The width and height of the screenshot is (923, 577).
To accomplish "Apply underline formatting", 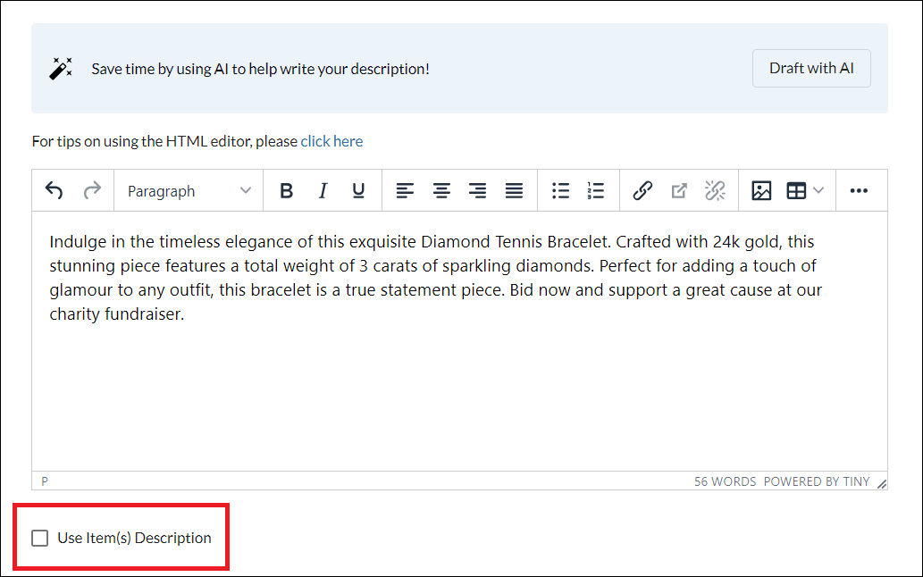I will [x=357, y=190].
